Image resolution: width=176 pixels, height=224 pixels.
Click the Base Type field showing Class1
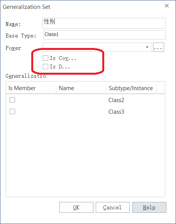click(x=104, y=35)
